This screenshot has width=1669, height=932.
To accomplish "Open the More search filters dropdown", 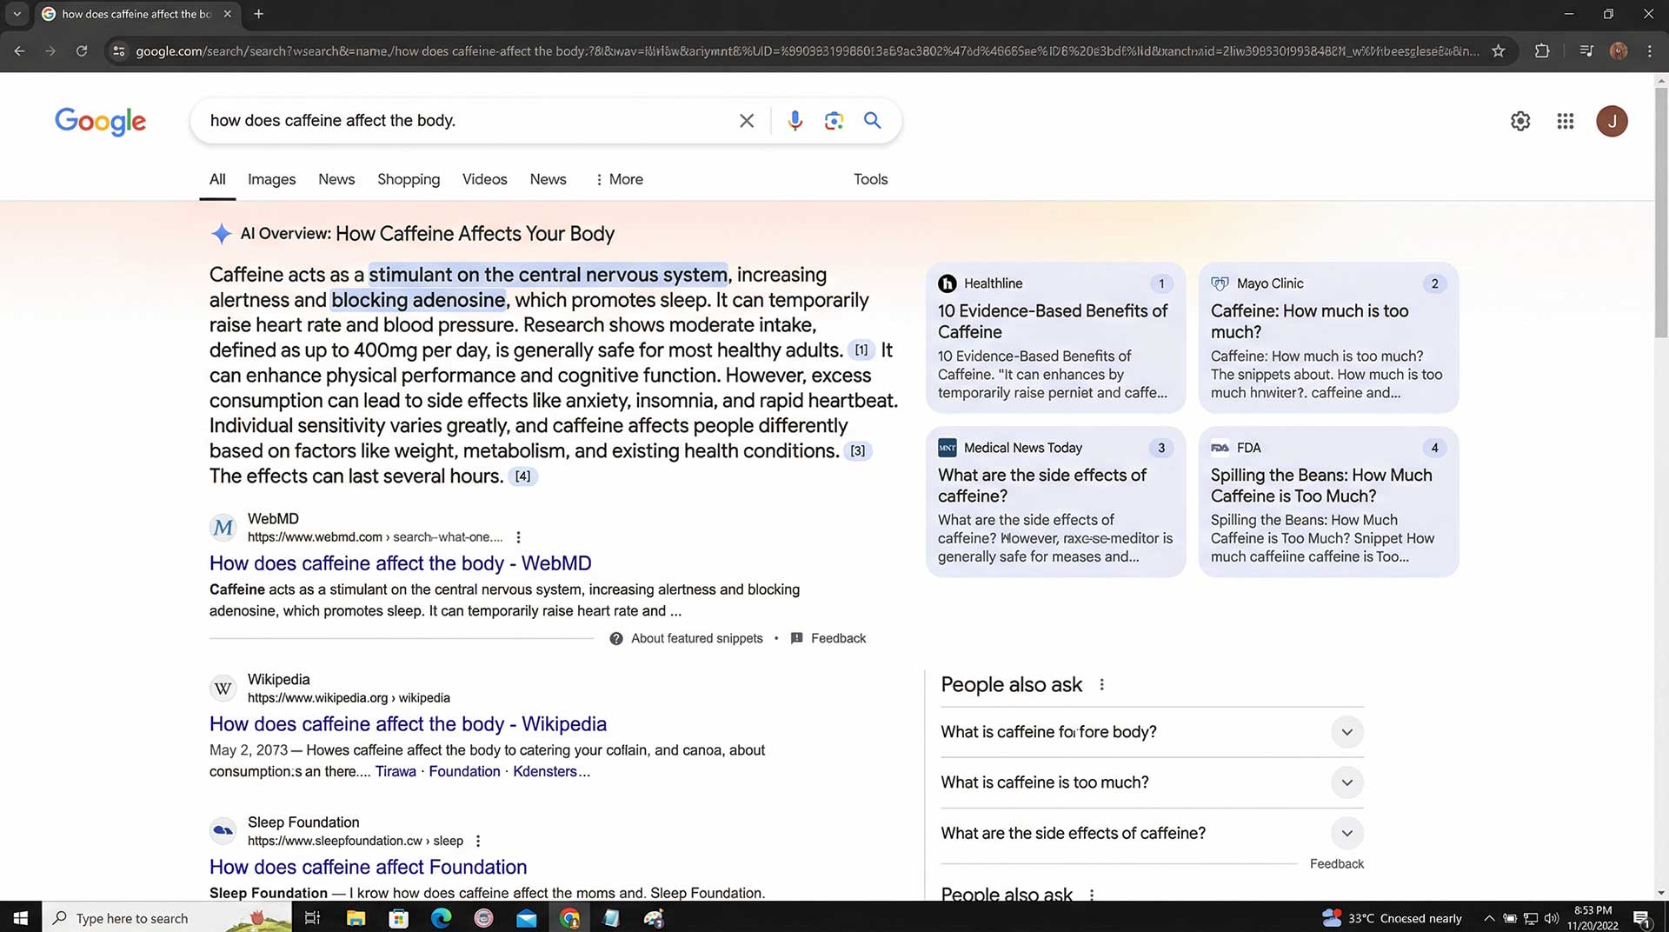I will point(619,179).
